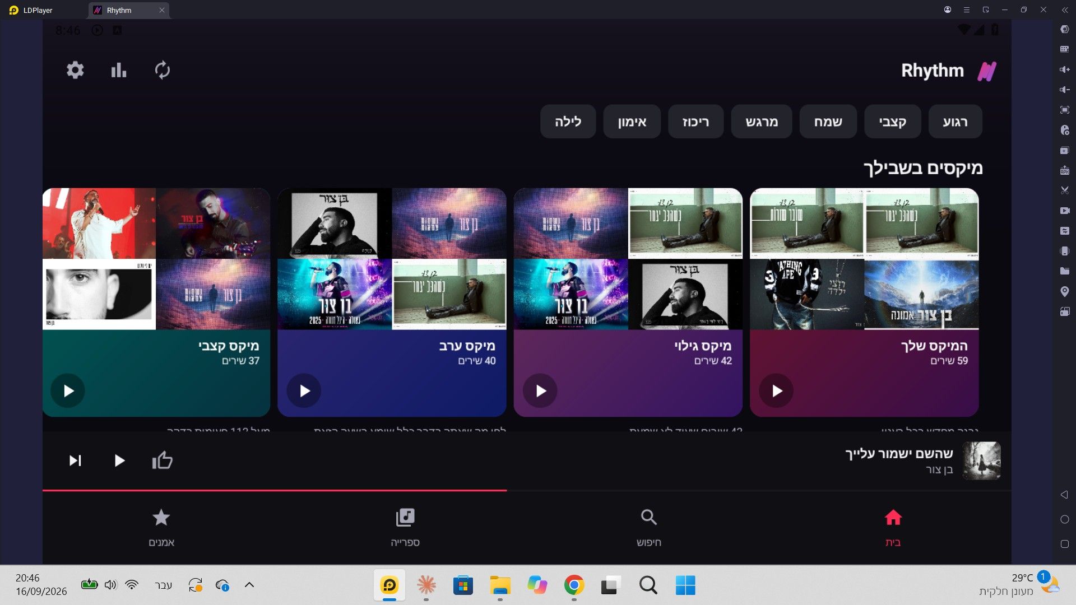Play the המיקס שלך mix

[x=776, y=390]
